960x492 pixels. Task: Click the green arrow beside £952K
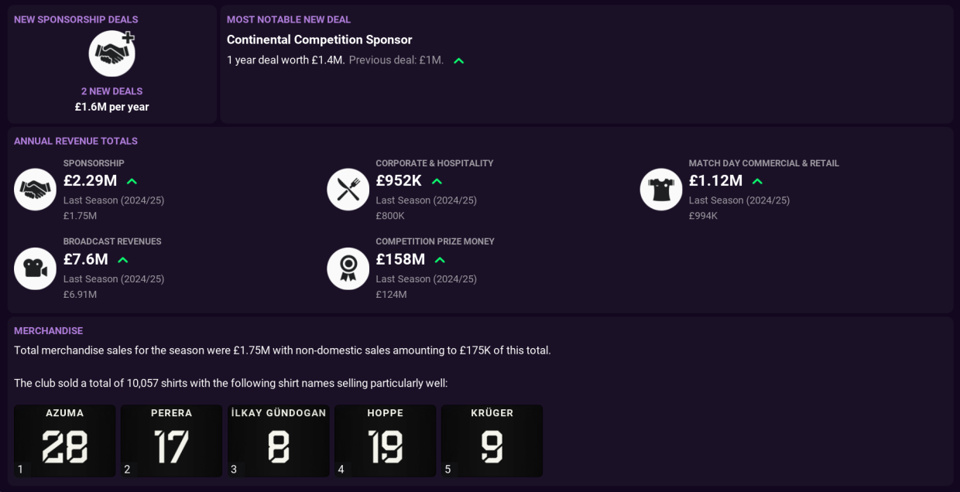[437, 181]
